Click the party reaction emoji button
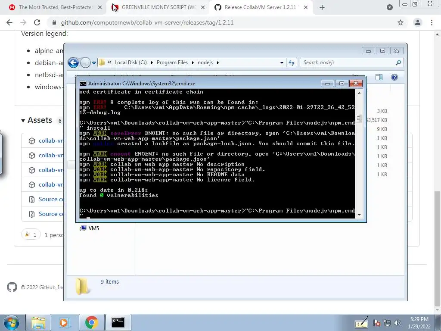Screen dimensions: 441x331 [x=31, y=234]
